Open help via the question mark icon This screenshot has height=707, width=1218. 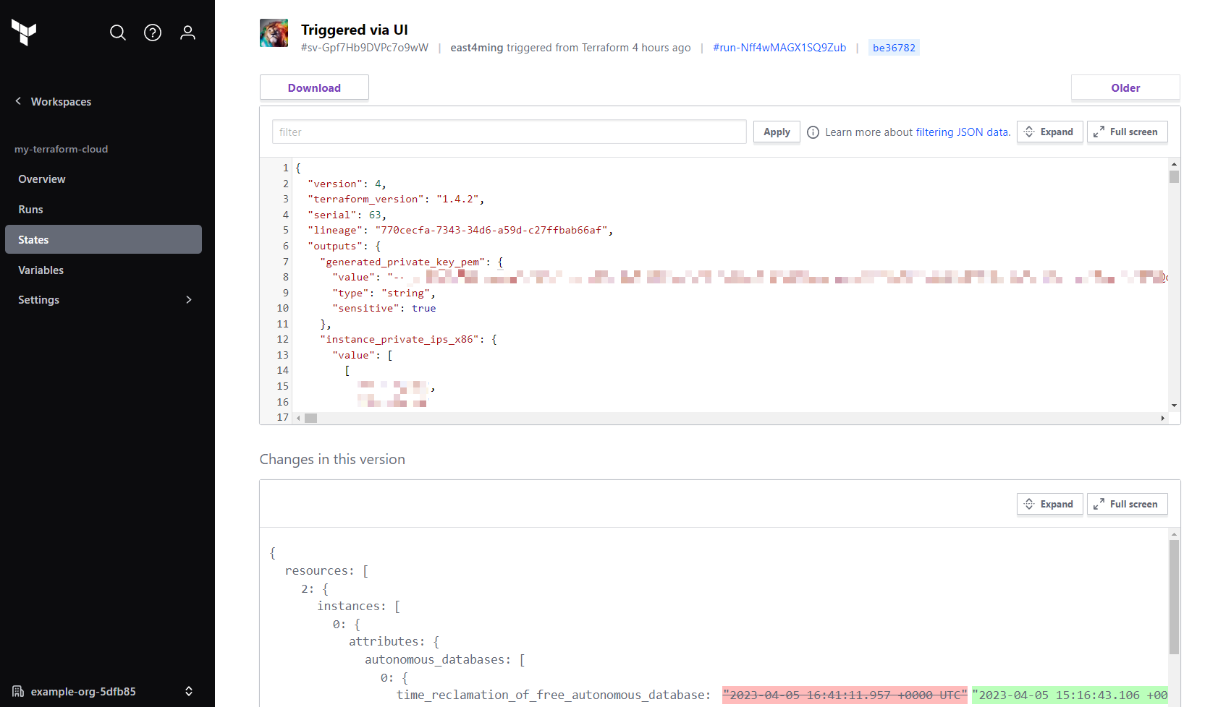click(153, 33)
